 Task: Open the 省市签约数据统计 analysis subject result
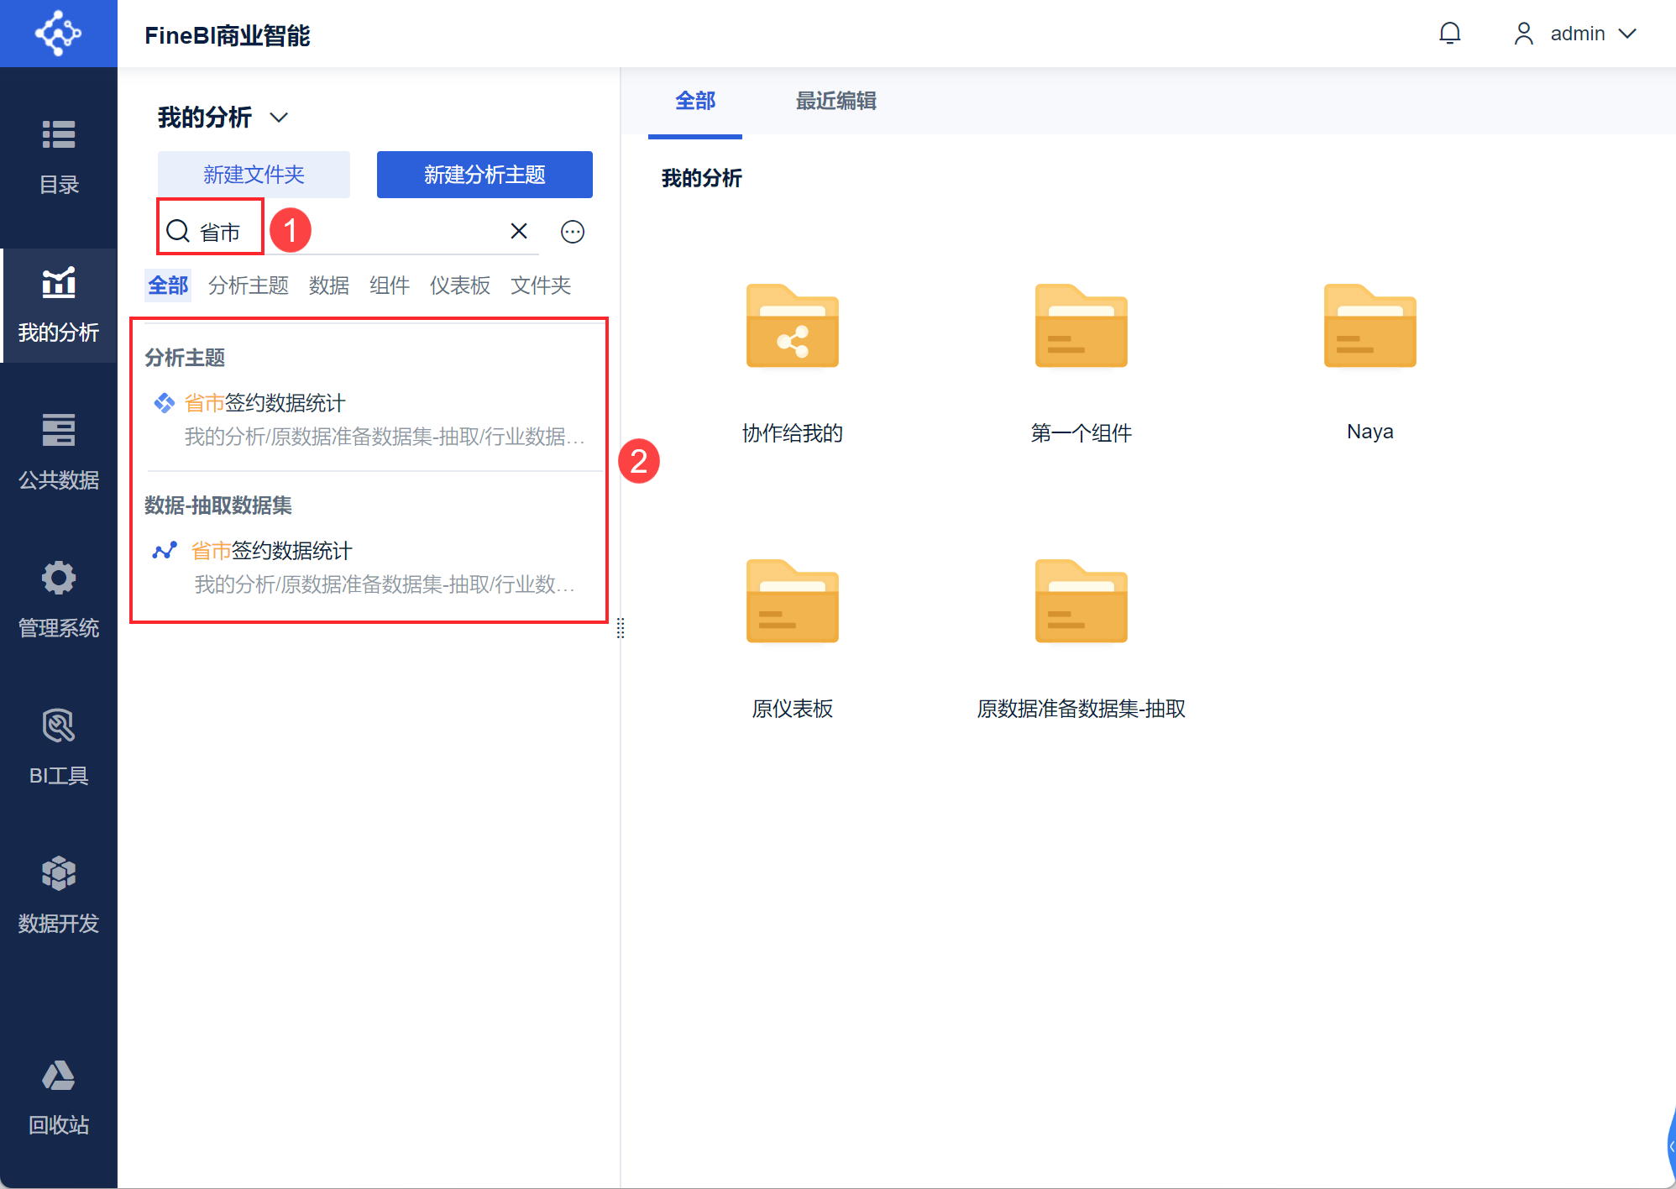click(369, 418)
